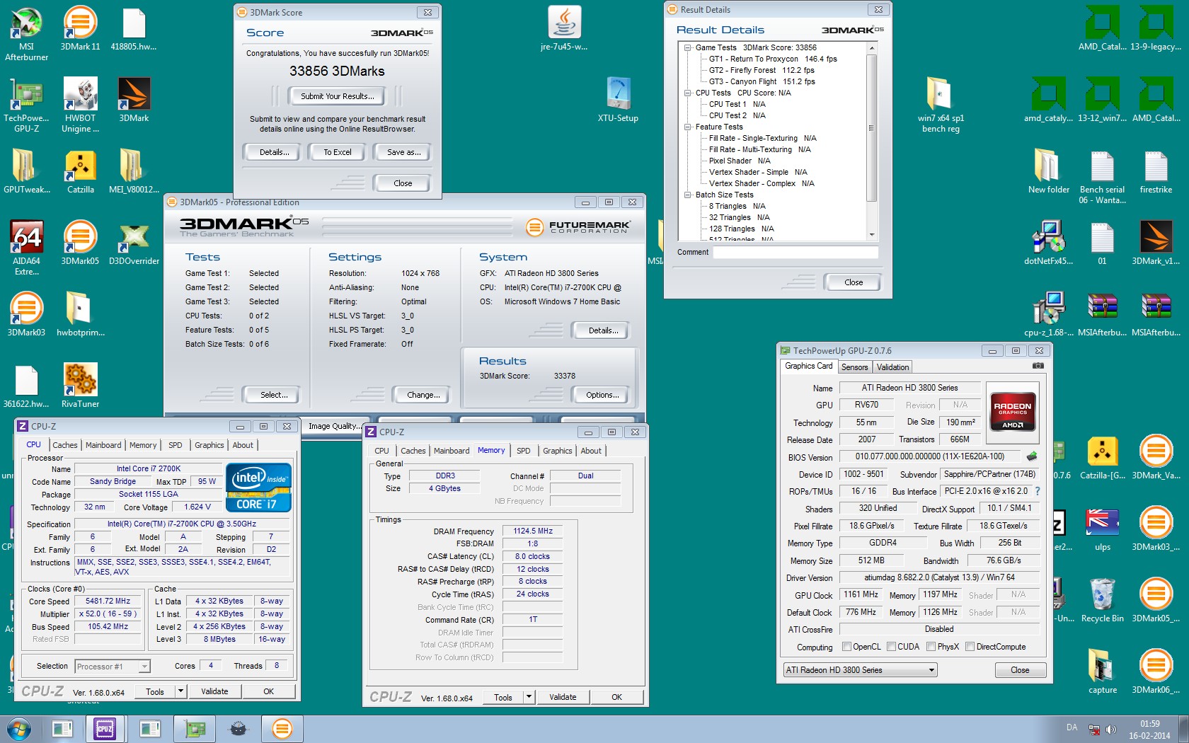Image resolution: width=1189 pixels, height=743 pixels.
Task: Open the hwbotprime file icon
Action: (x=80, y=314)
